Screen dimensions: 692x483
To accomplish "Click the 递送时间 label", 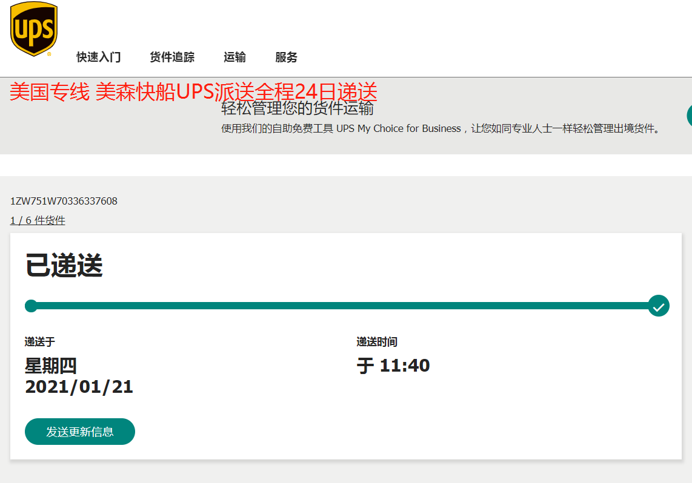I will [377, 342].
